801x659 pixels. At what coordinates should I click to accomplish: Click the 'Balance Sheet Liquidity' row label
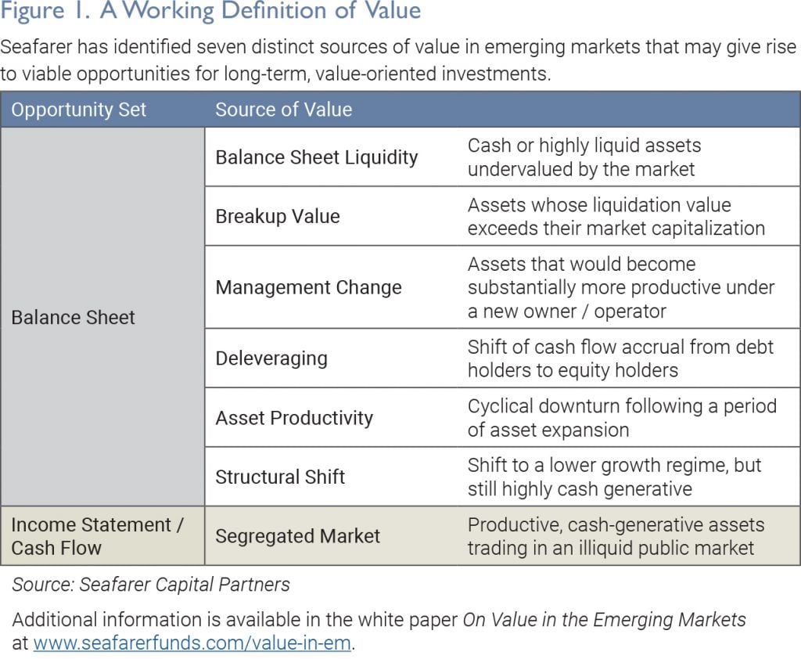(x=317, y=157)
